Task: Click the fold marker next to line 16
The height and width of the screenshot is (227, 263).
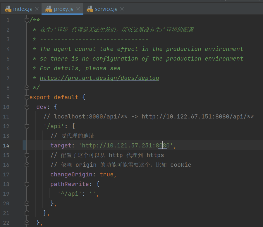Action: (x=27, y=165)
